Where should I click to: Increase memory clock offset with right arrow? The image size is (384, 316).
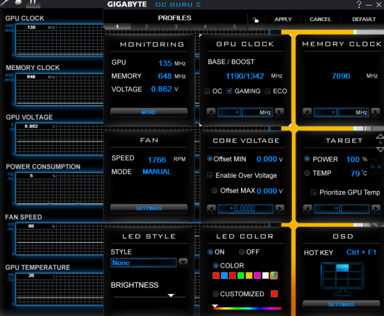(375, 113)
